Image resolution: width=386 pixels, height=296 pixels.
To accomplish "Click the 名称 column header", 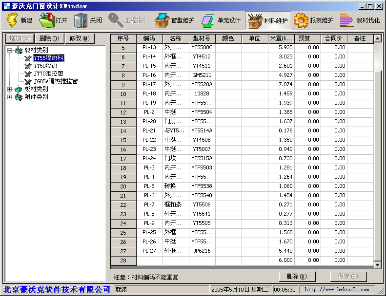I will point(176,38).
